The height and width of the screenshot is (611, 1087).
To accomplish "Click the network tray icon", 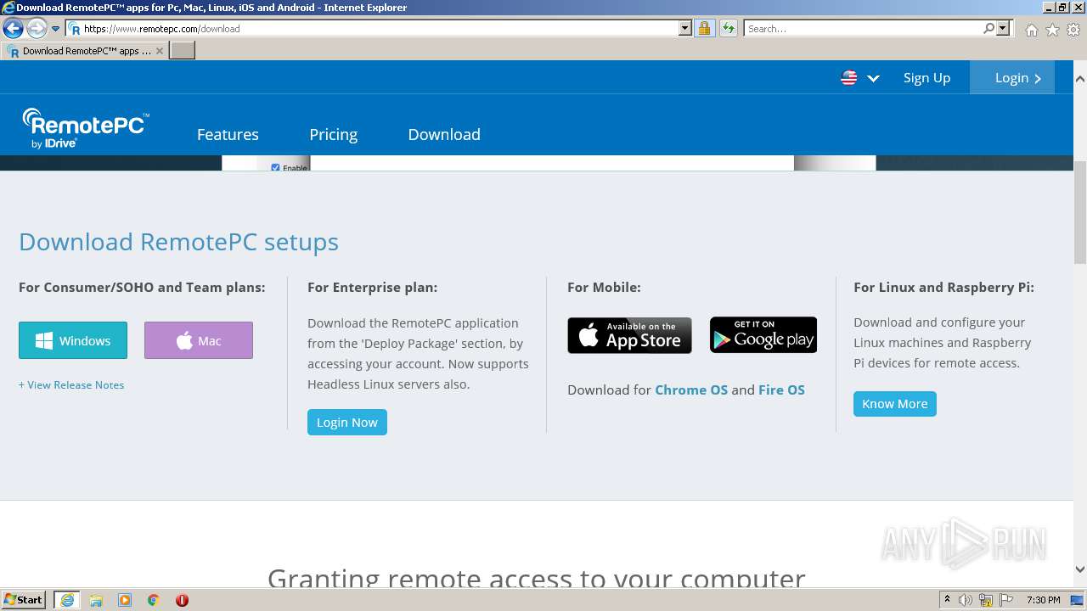I will (x=986, y=600).
